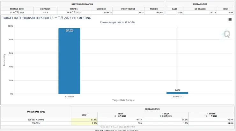The height and width of the screenshot is (131, 236).
Task: Click the Target Rate (in bps) axis title
Action: click(123, 100)
